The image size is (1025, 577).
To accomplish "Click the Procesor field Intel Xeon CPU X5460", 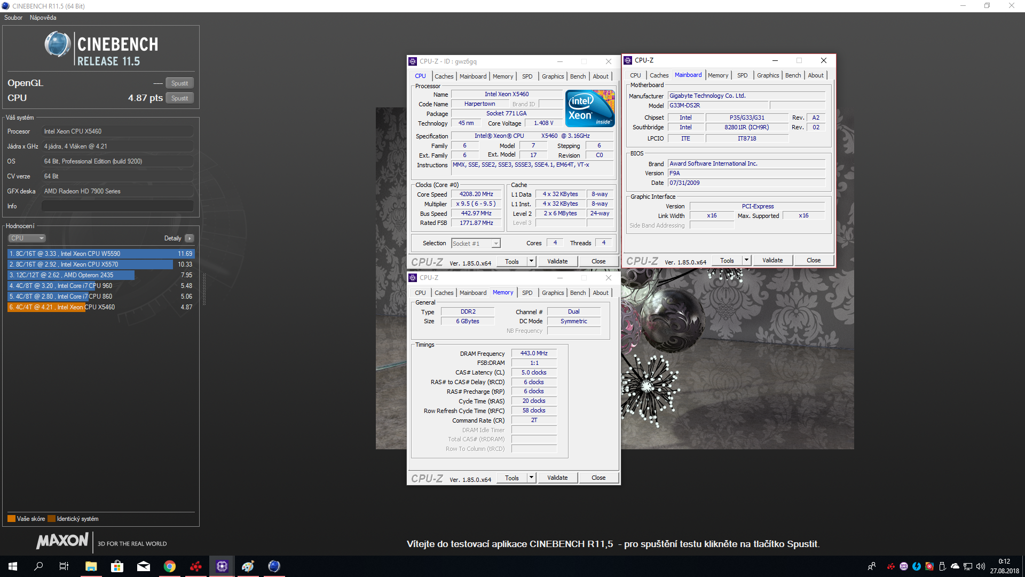I will (117, 131).
